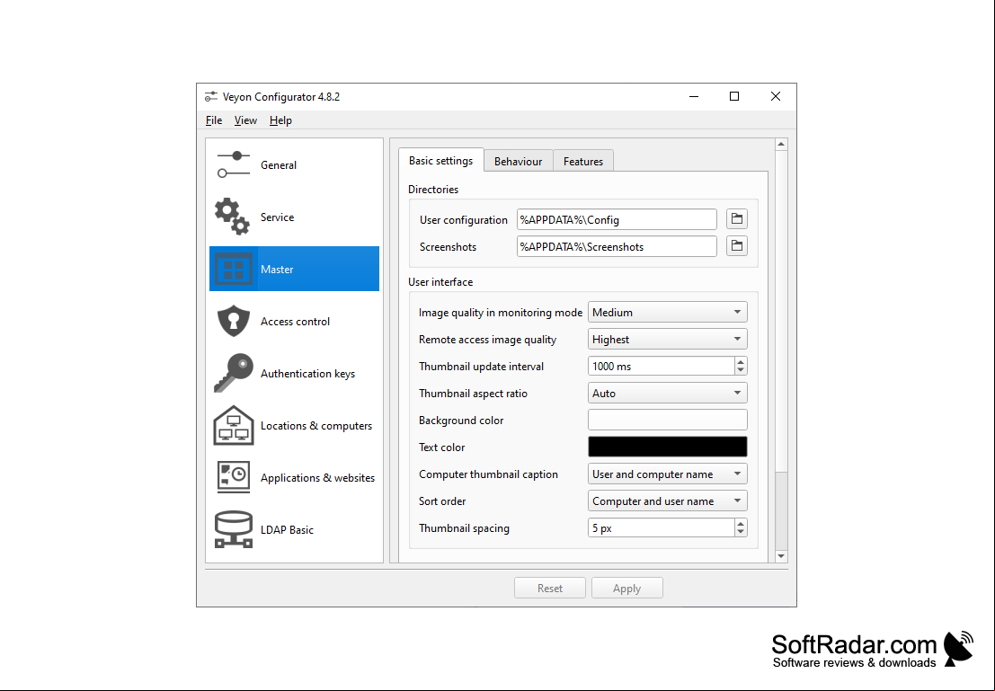Click the Service sidebar label

click(x=278, y=217)
